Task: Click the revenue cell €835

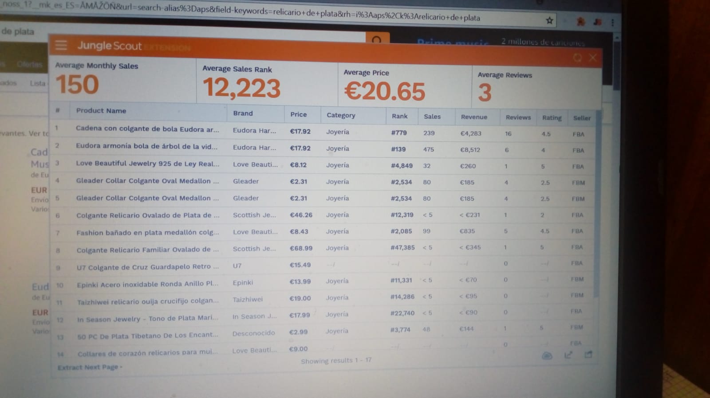Action: [x=467, y=231]
